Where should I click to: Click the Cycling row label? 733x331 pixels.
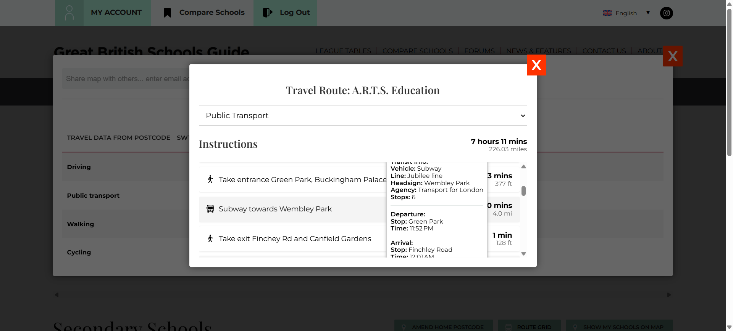click(x=79, y=252)
